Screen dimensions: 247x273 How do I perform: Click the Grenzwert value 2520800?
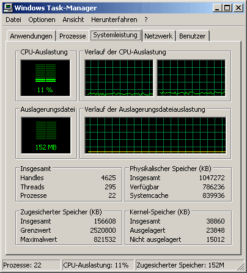pyautogui.click(x=103, y=230)
